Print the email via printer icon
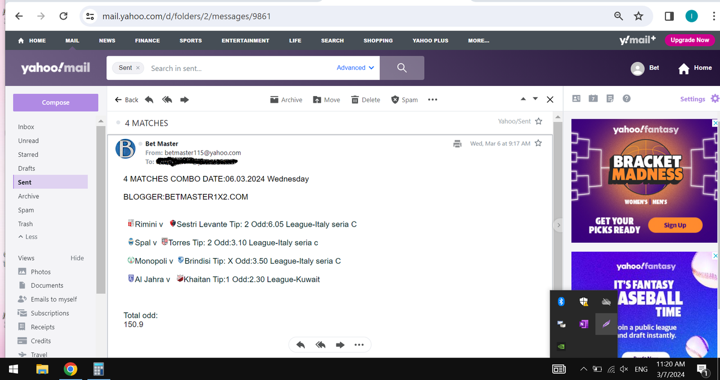 [x=457, y=143]
